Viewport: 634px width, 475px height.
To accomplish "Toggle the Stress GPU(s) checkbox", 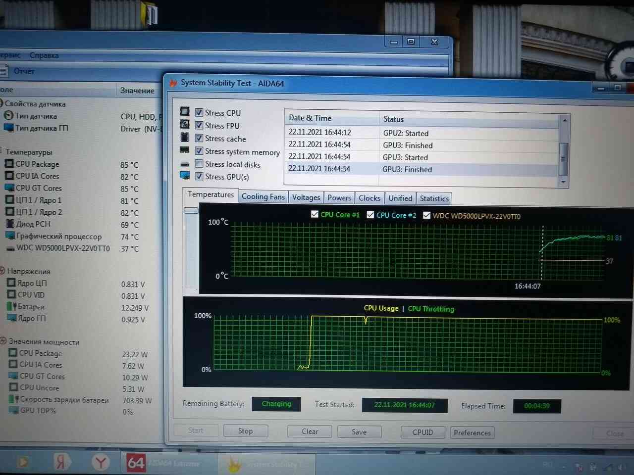I will (x=199, y=176).
